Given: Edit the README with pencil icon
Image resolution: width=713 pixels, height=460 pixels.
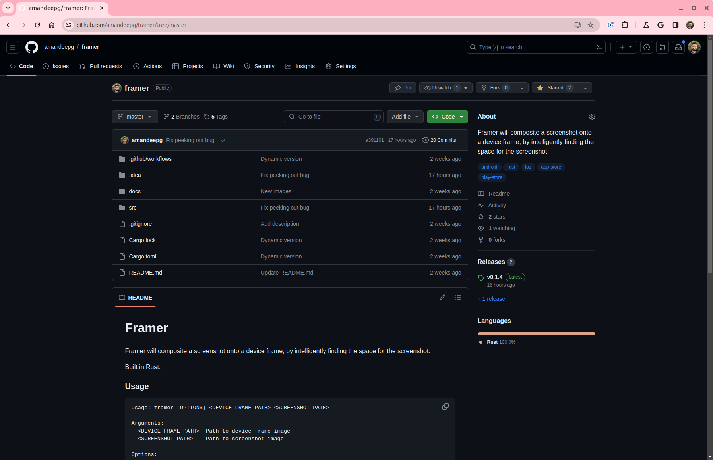Looking at the screenshot, I should click(442, 297).
